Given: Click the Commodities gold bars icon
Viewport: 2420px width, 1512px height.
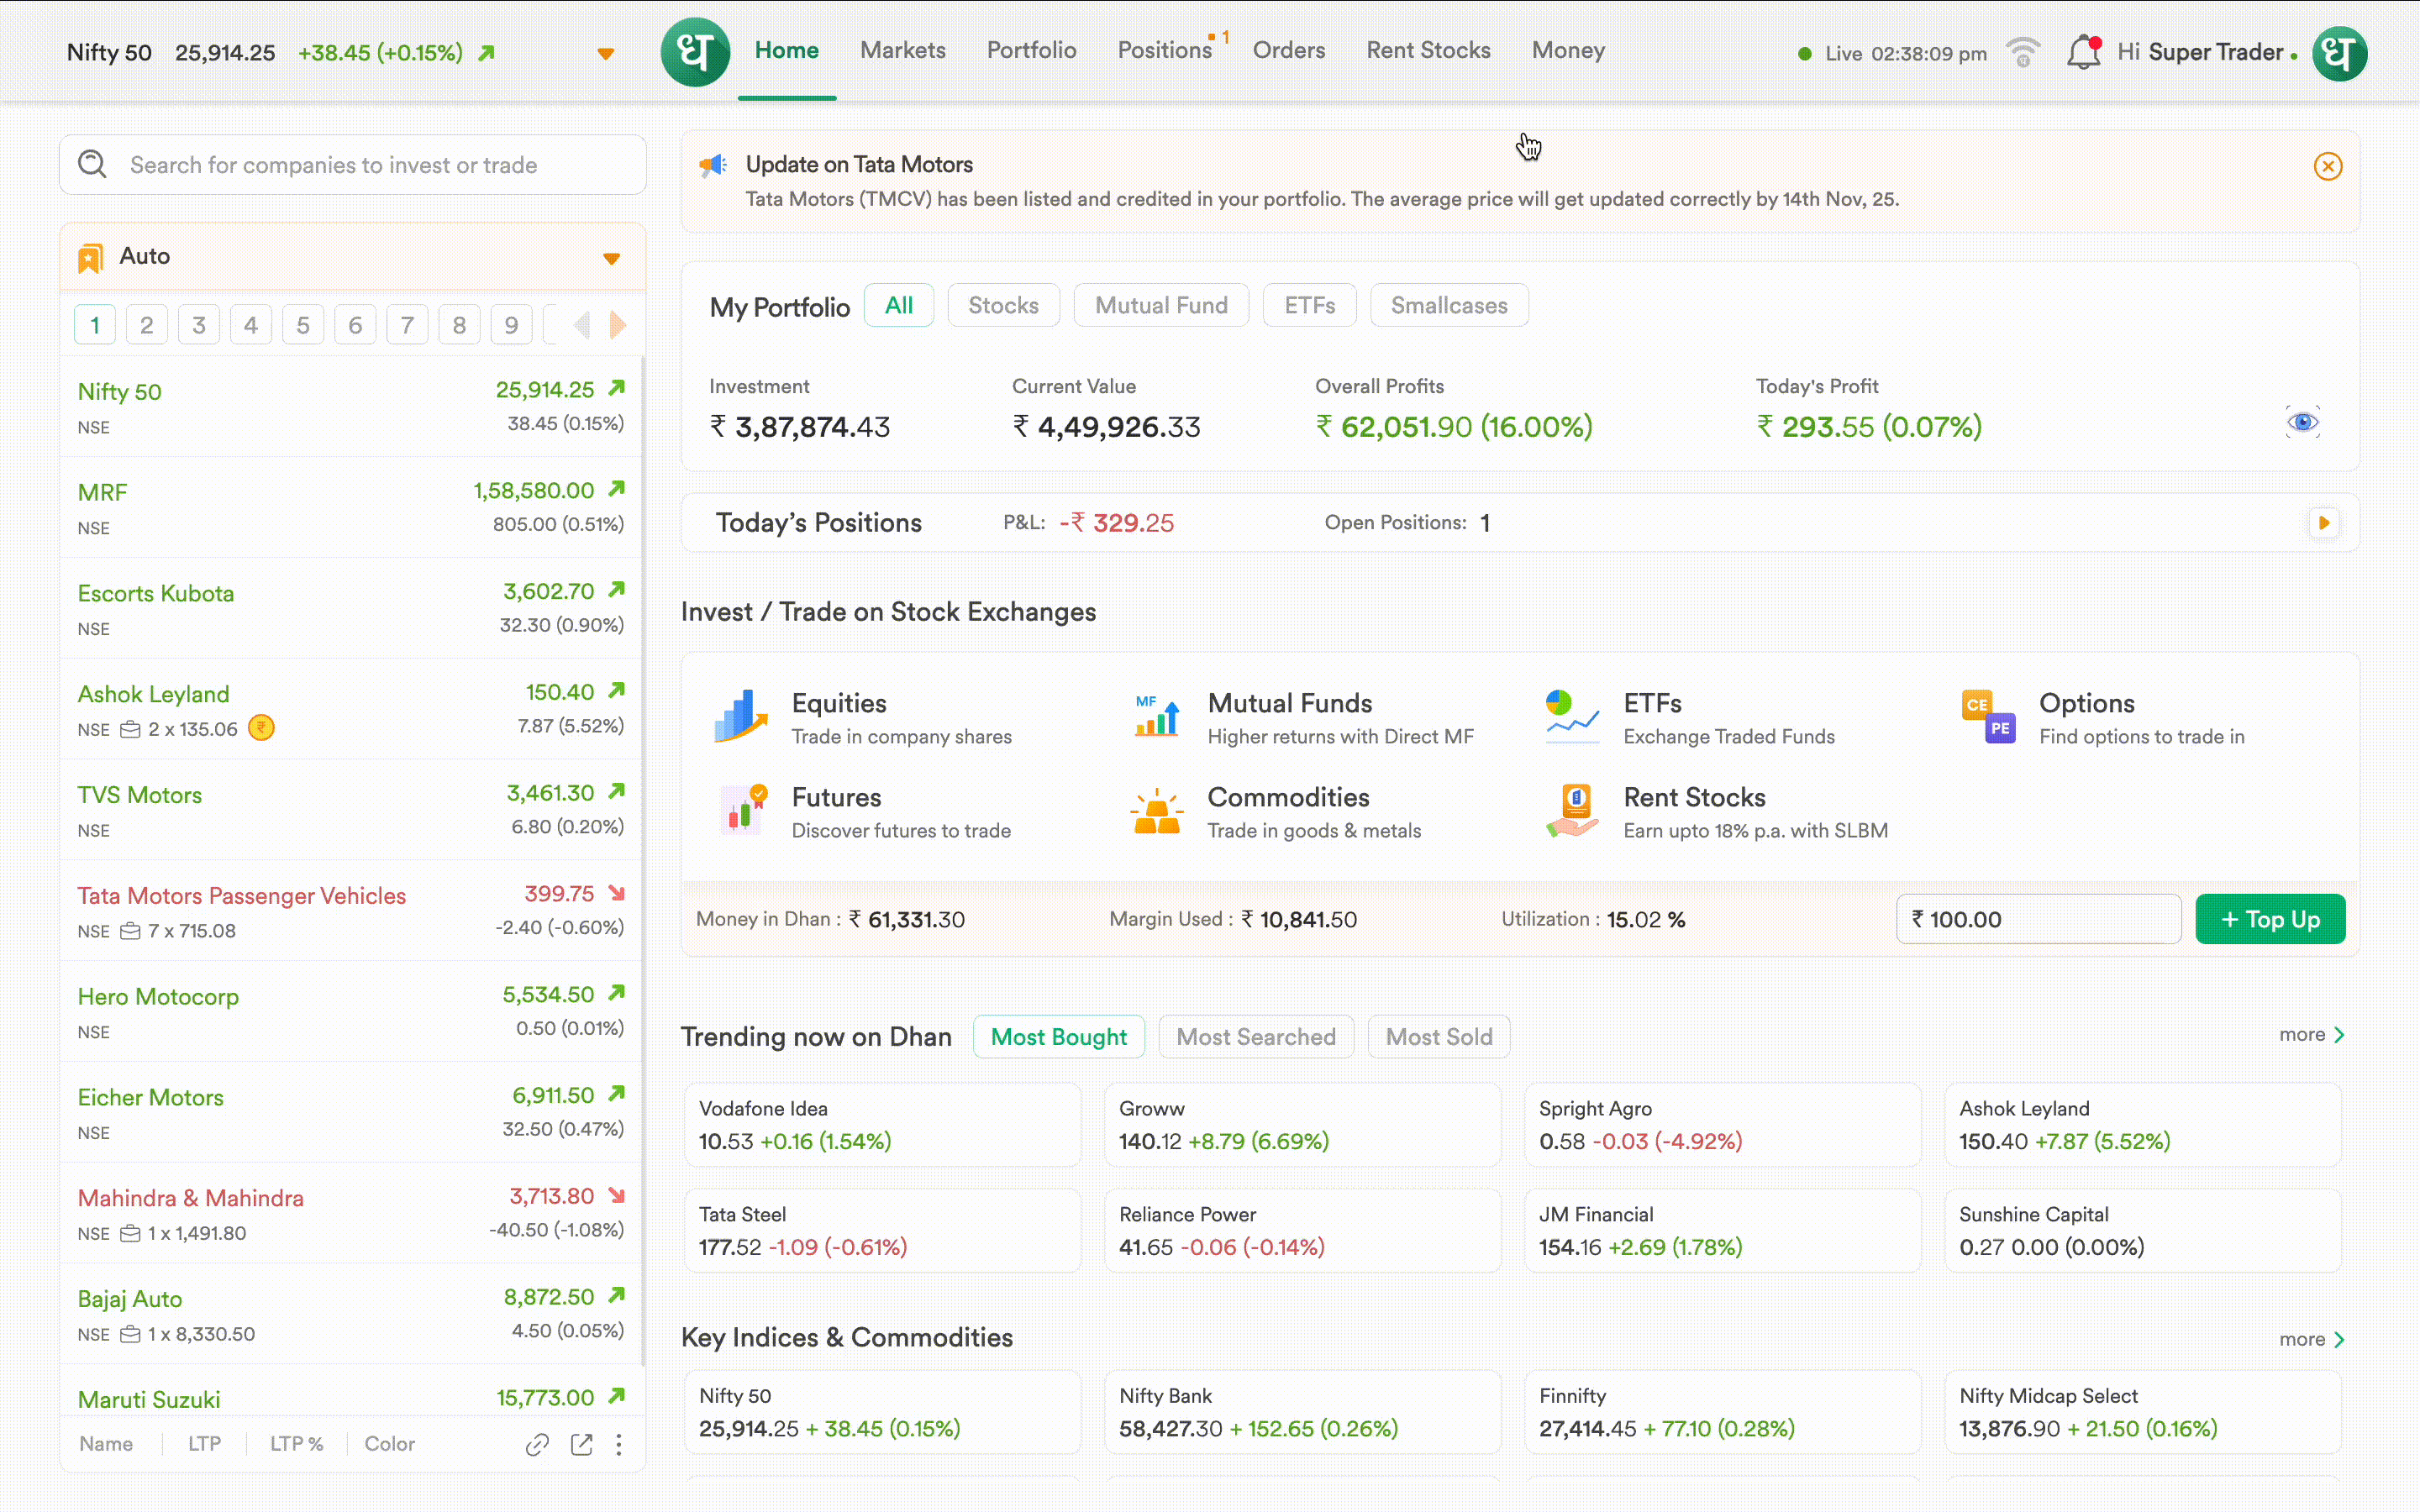Looking at the screenshot, I should coord(1156,811).
